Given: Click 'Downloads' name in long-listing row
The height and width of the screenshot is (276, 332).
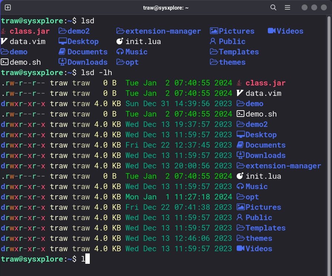Looking at the screenshot, I should [266, 155].
